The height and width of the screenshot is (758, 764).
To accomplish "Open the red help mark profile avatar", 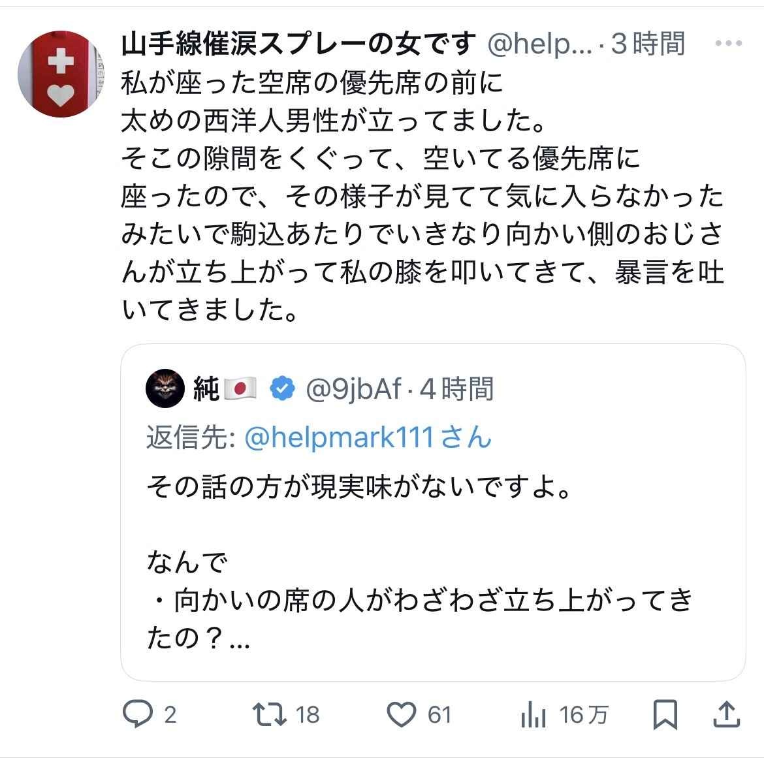I will click(59, 73).
